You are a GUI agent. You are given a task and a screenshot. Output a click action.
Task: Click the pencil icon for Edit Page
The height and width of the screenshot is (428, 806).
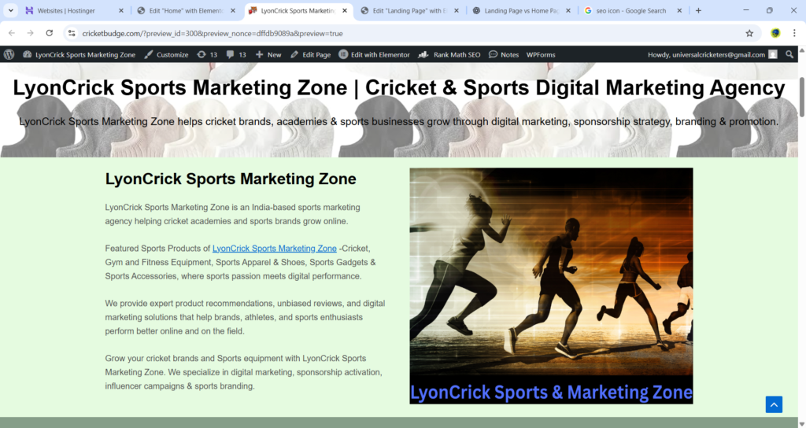[x=294, y=54]
